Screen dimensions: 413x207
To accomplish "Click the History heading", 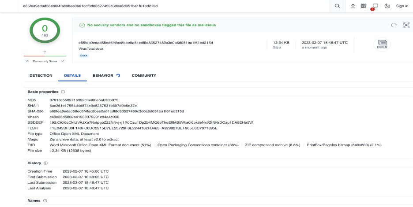I will (34, 163).
